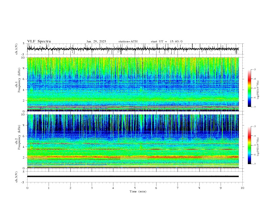Click the "-4" label on ch.2 colorbar
Viewport: 273px width, 211px height.
click(x=254, y=136)
